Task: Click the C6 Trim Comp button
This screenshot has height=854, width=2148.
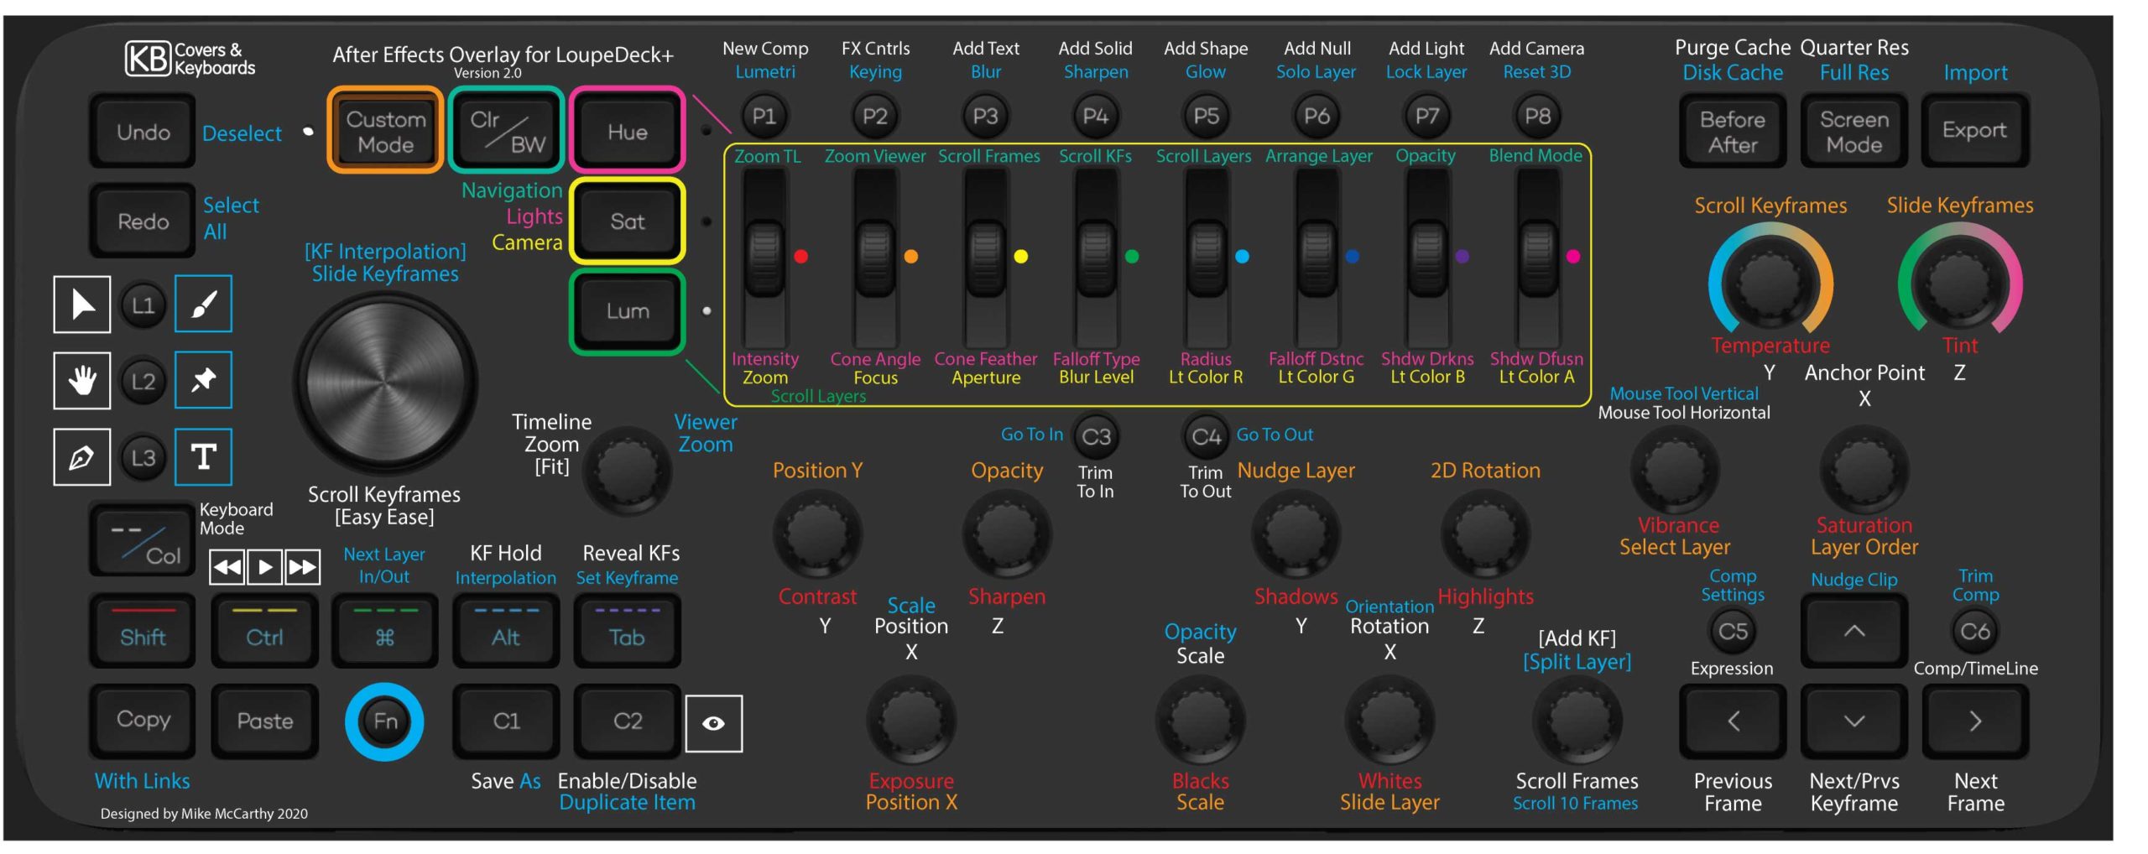Action: (1975, 631)
